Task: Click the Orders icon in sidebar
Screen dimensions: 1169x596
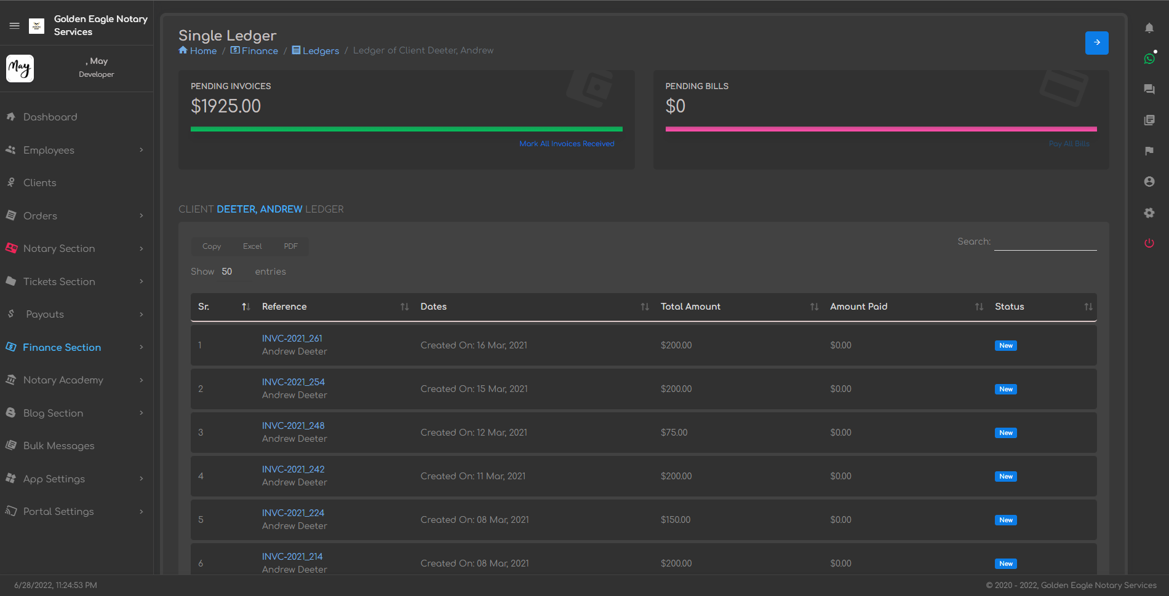Action: click(x=10, y=216)
